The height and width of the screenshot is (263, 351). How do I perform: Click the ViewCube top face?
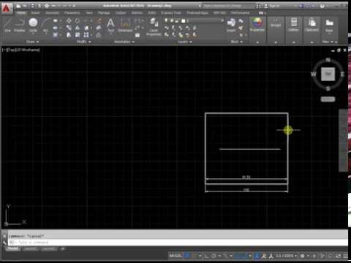(x=328, y=74)
